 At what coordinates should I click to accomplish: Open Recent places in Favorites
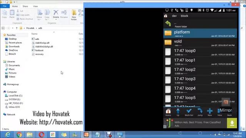tap(13, 43)
